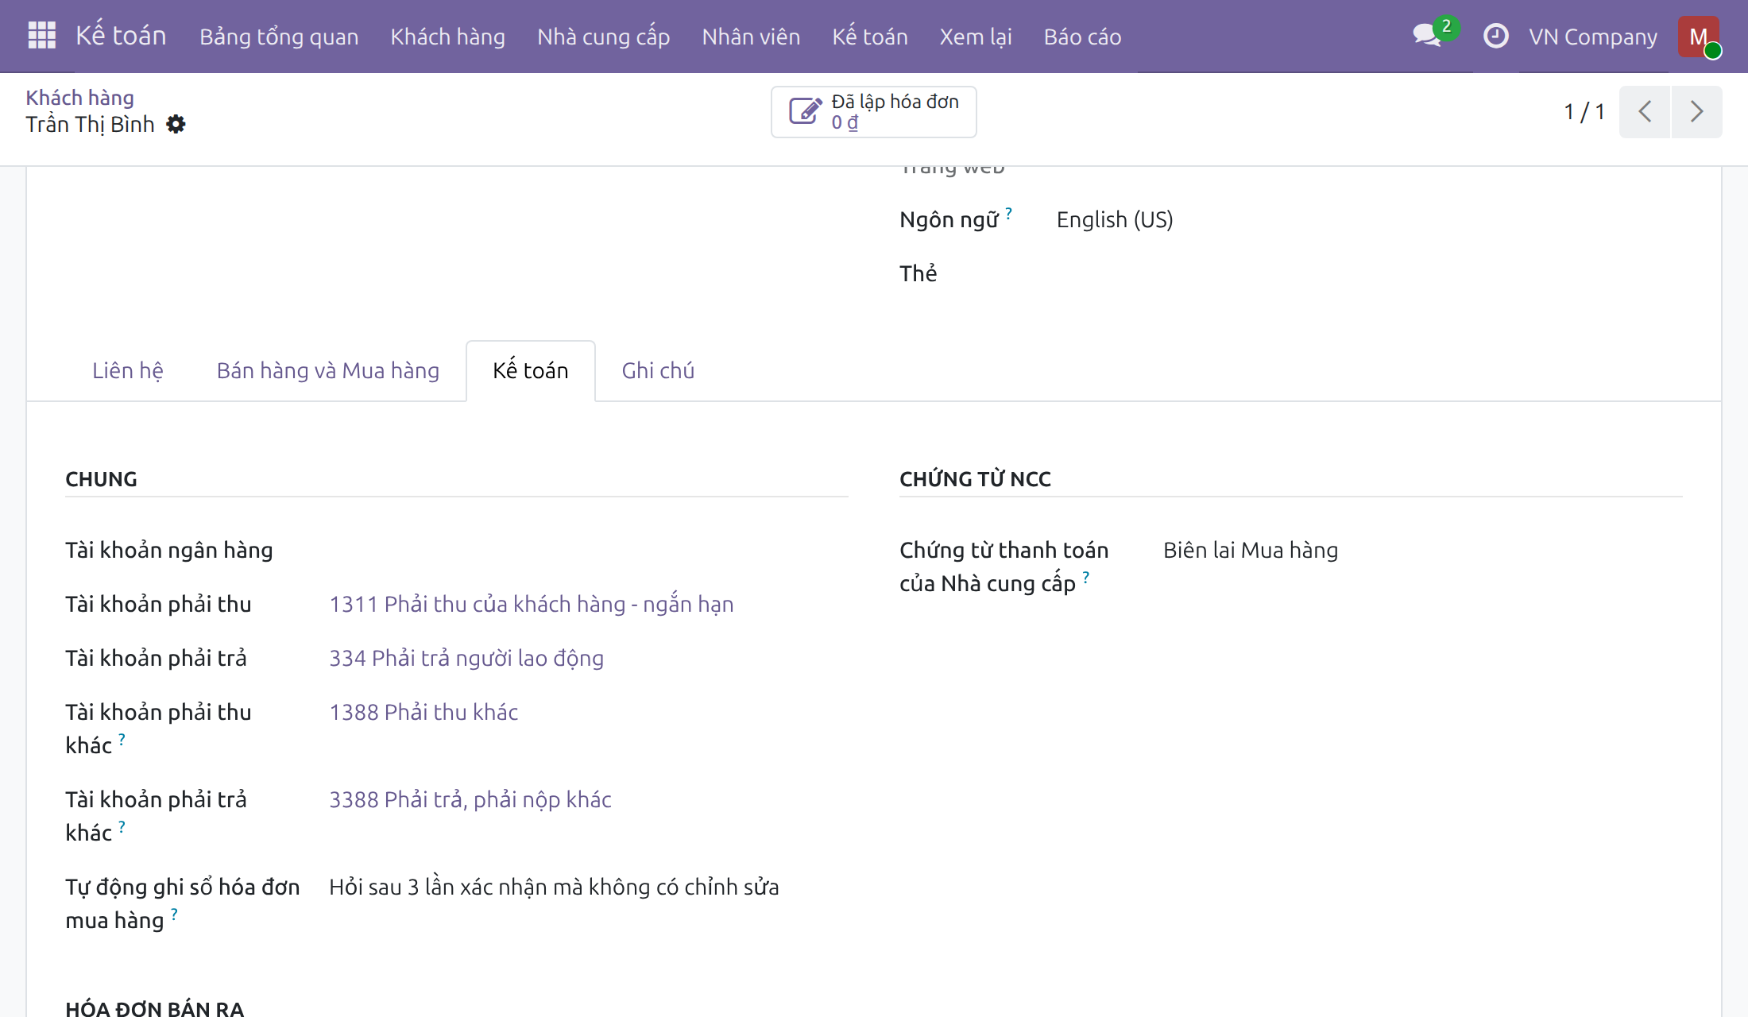Open account 3388 Phải trả, phải nộp khác
The width and height of the screenshot is (1748, 1017).
tap(470, 799)
